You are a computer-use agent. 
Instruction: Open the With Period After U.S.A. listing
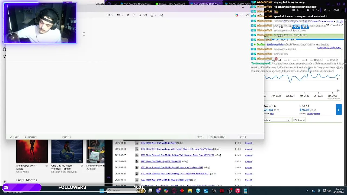point(176,149)
